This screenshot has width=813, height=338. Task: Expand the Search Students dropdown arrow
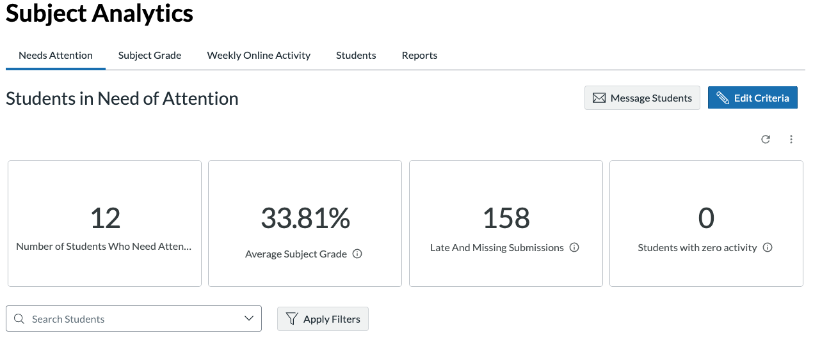pos(249,319)
